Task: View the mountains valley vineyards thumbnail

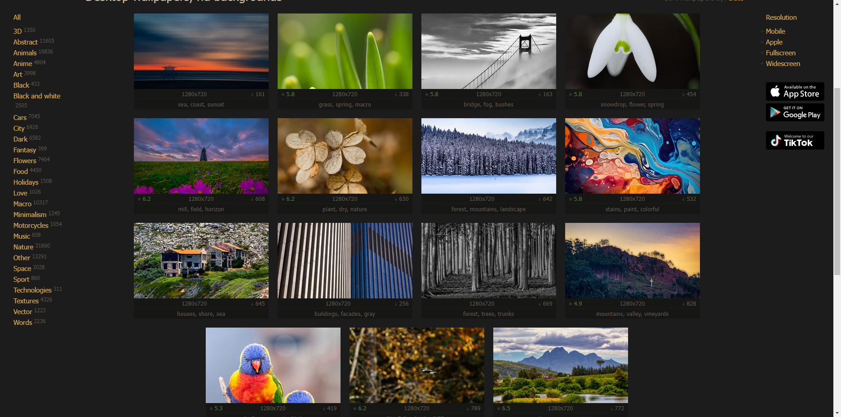Action: pos(633,261)
